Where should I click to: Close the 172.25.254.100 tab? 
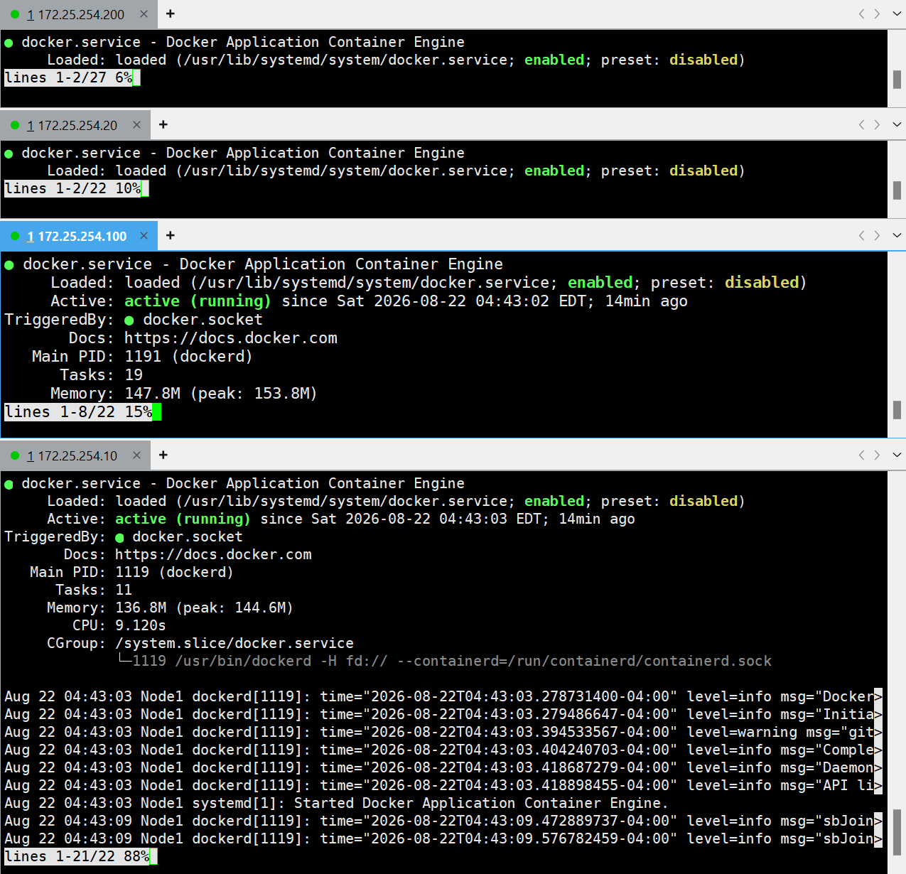click(144, 236)
